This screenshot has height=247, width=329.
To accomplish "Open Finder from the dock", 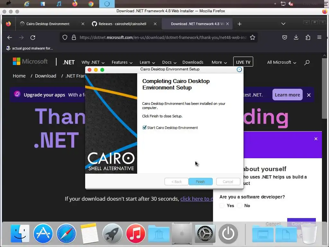I will click(20, 233).
